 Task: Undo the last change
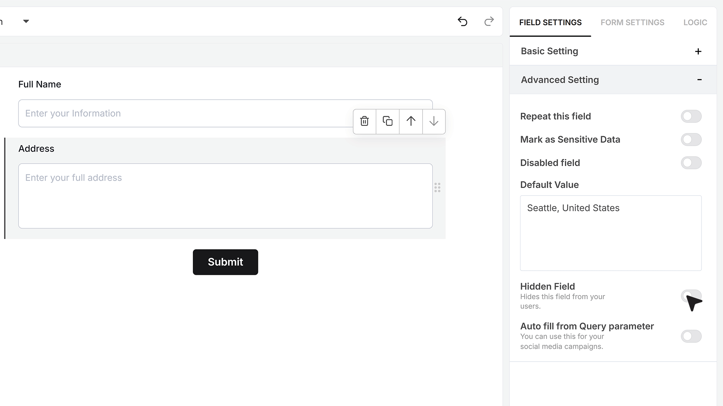click(x=462, y=21)
